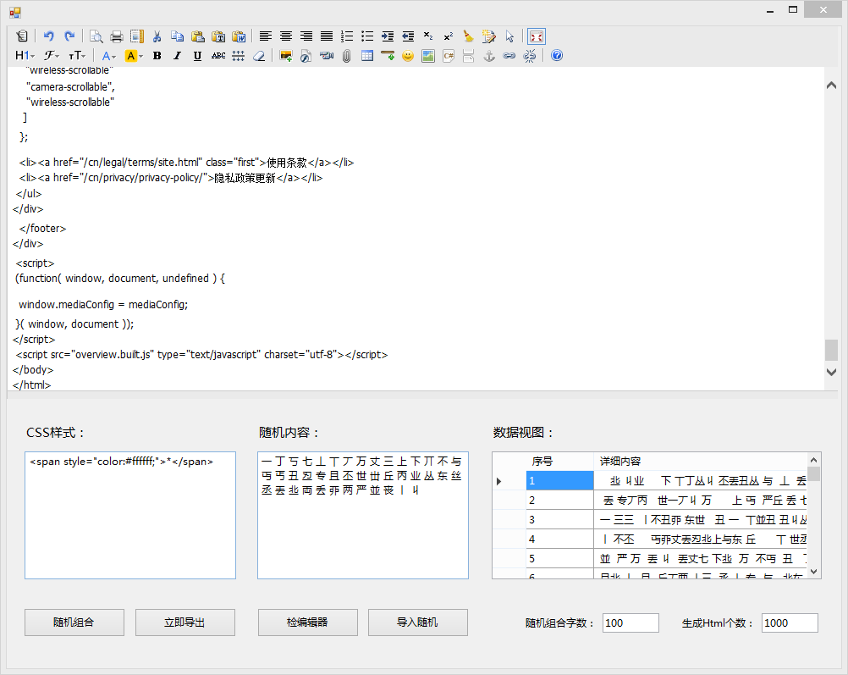Open the H1 heading format dropdown
This screenshot has height=675, width=848.
click(25, 56)
